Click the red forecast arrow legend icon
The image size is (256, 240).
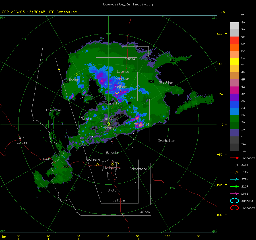[x=234, y=158]
